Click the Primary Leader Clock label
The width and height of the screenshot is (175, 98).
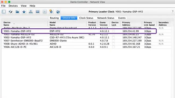point(101,12)
